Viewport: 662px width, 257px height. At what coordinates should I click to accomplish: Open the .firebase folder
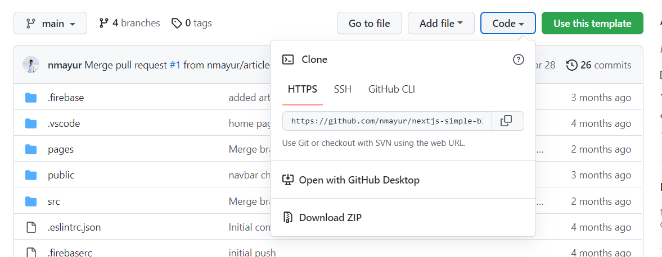point(65,98)
